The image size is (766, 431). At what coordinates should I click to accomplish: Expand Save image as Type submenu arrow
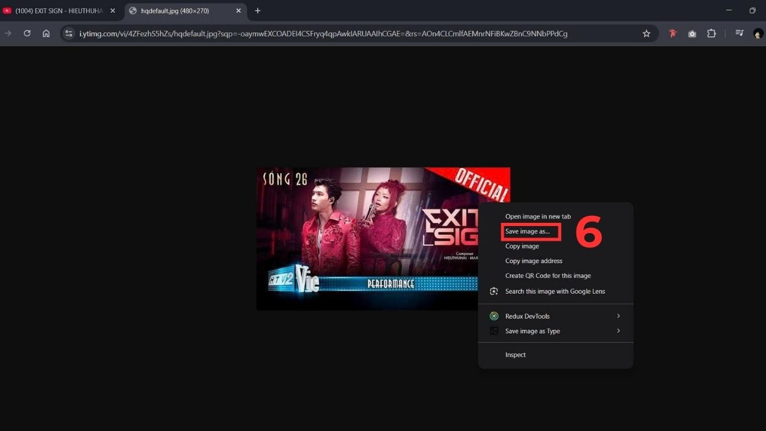[619, 331]
